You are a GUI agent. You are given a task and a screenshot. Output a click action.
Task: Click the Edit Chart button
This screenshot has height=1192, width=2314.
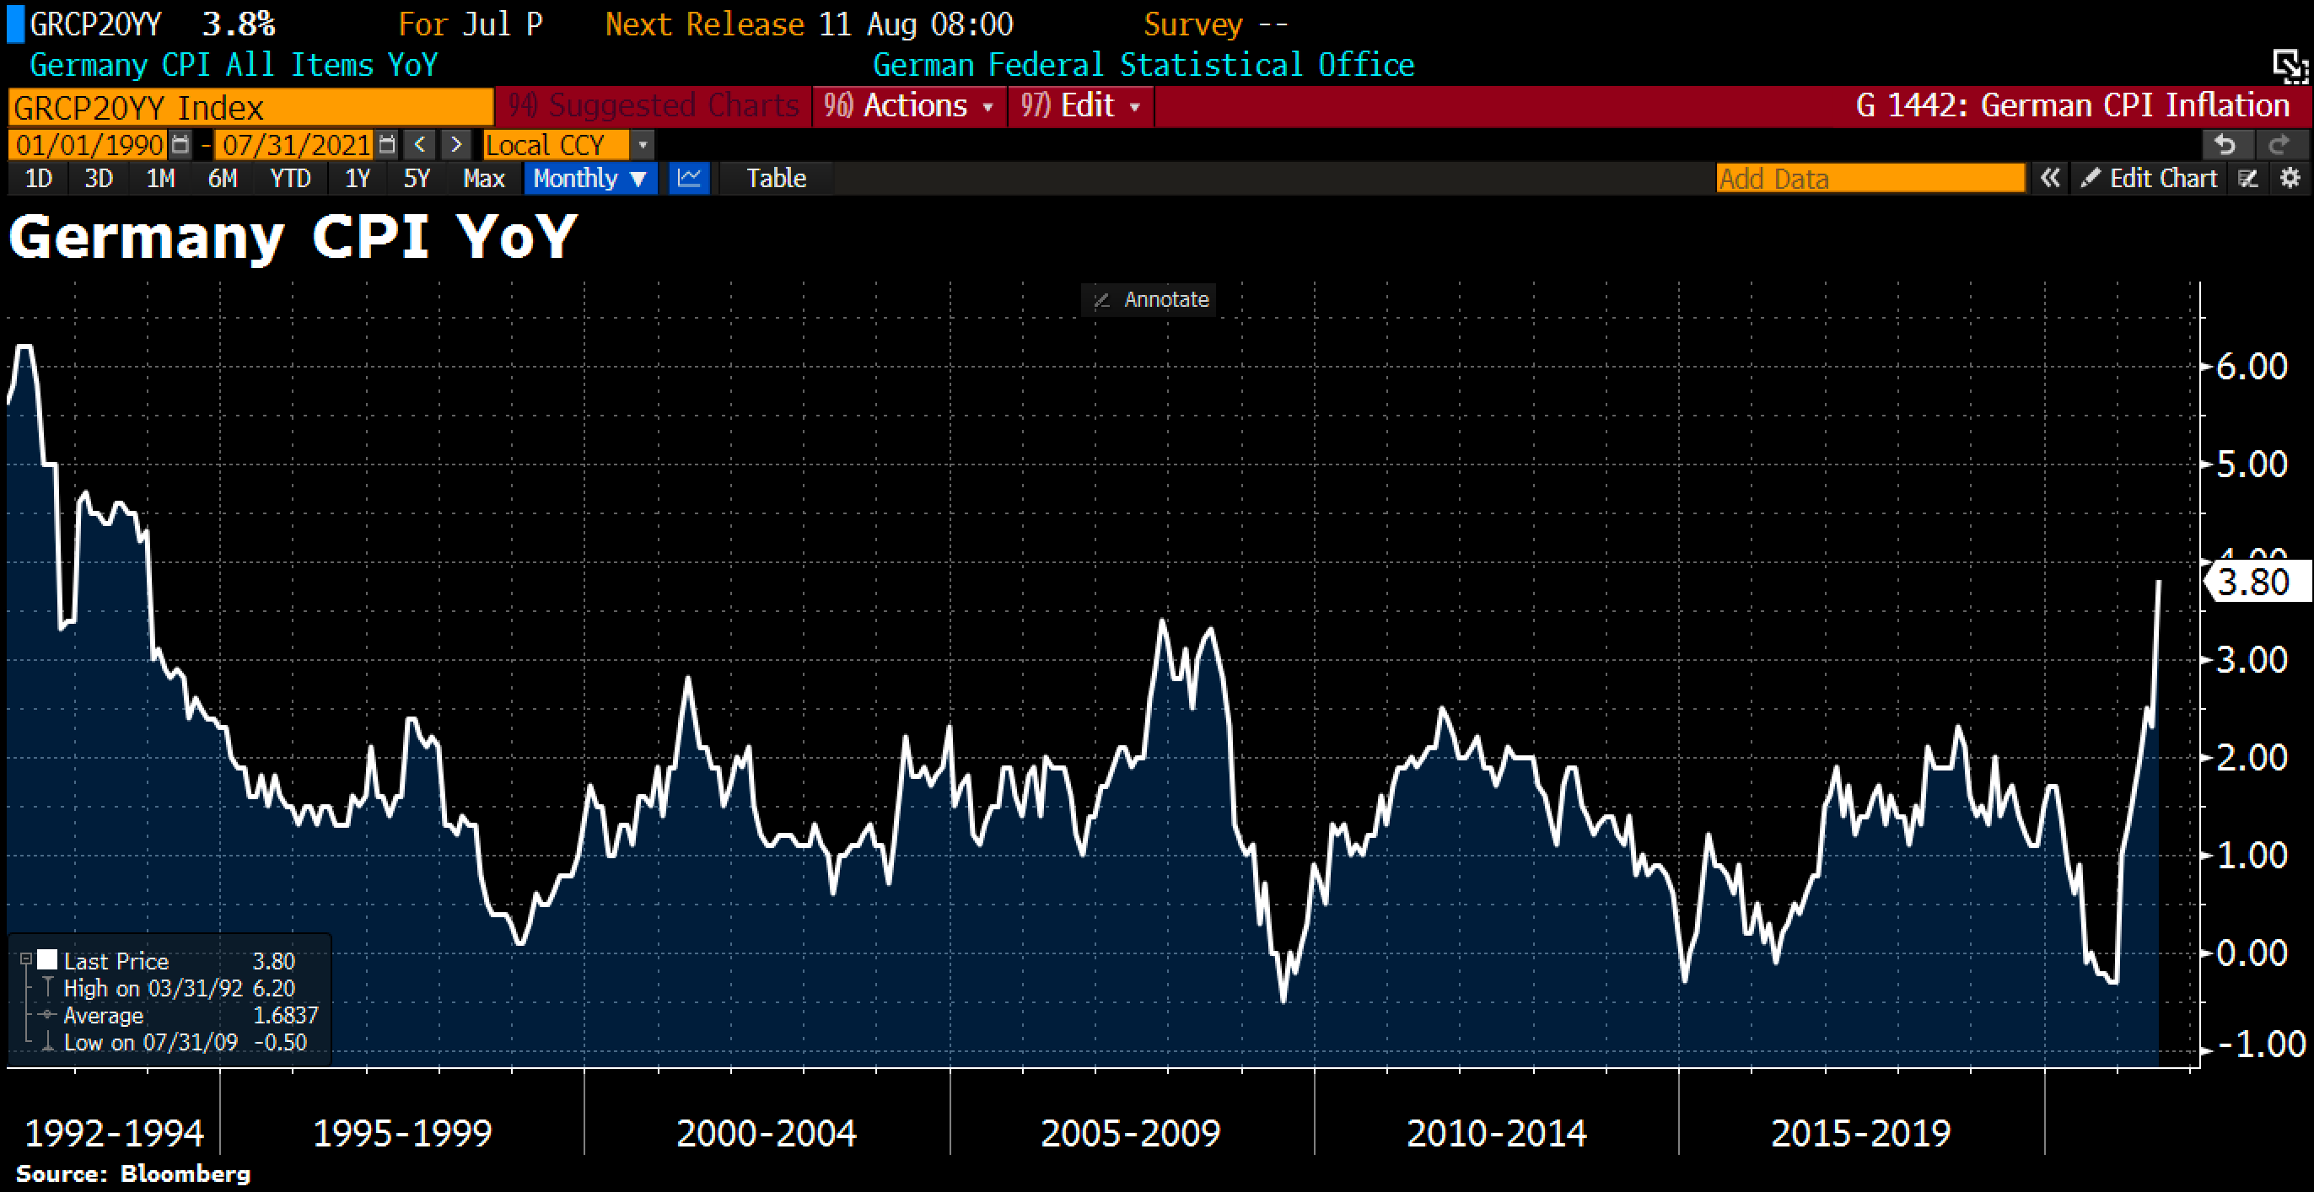coord(2149,178)
